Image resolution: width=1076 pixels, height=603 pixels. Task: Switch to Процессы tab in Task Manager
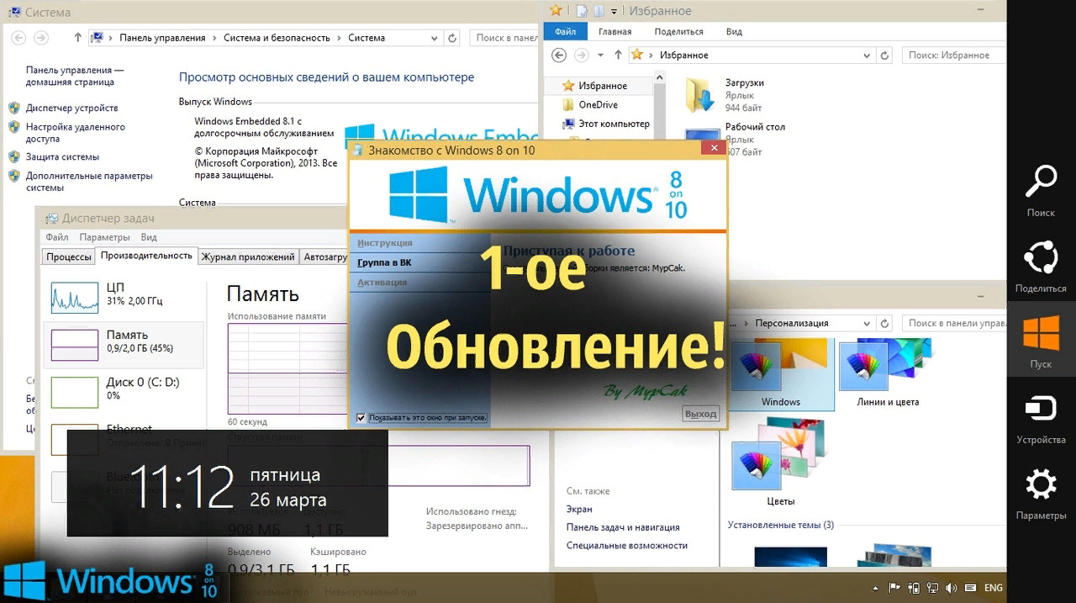(x=69, y=257)
